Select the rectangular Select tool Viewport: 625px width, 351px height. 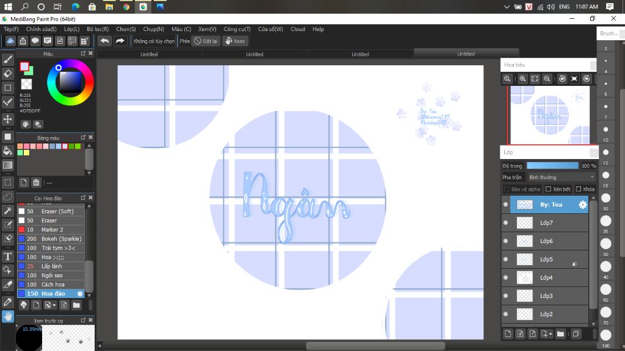(7, 183)
